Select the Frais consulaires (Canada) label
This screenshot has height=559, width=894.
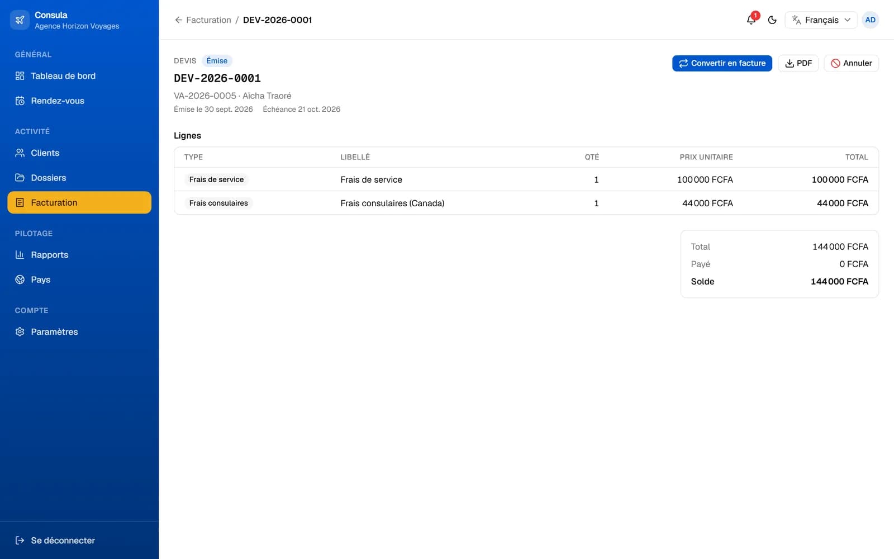[x=392, y=203]
